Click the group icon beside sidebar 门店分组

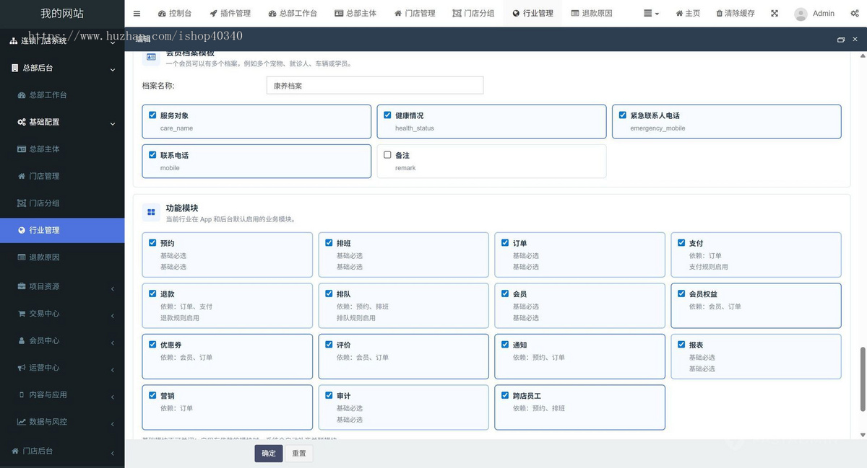click(22, 203)
